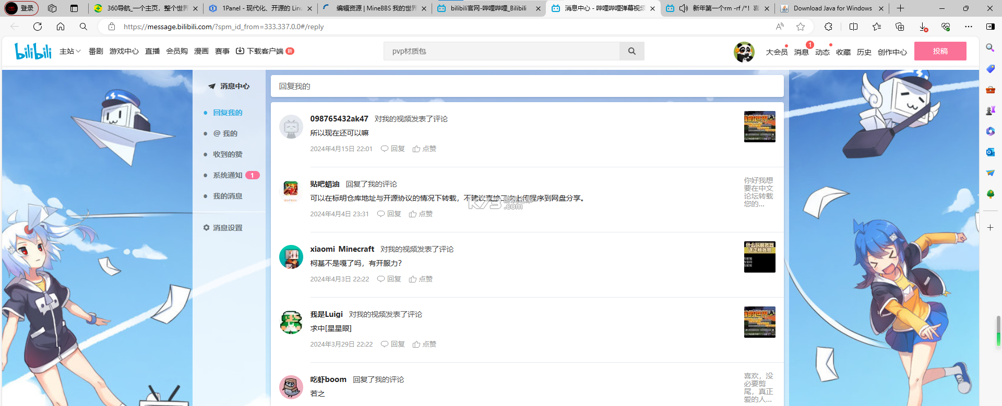
Task: Open the tab actions menu icon
Action: tap(74, 8)
